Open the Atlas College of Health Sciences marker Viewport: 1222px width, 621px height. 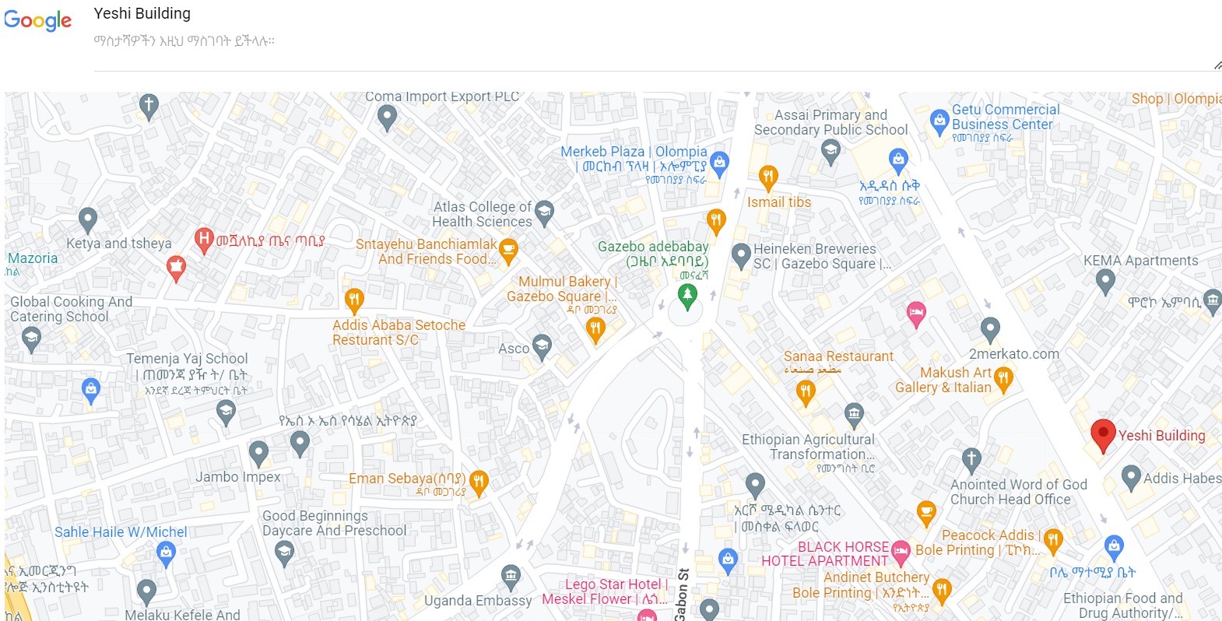coord(544,212)
